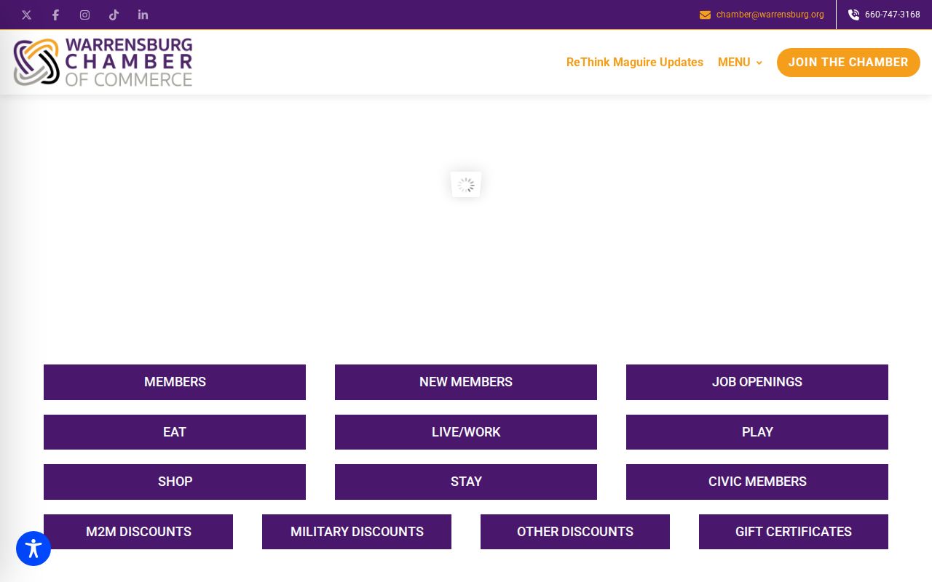
Task: Click the phone handset icon
Action: (853, 15)
